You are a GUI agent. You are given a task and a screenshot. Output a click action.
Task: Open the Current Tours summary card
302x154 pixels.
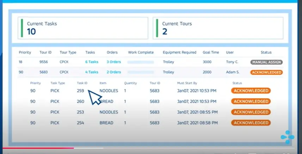pyautogui.click(x=218, y=28)
